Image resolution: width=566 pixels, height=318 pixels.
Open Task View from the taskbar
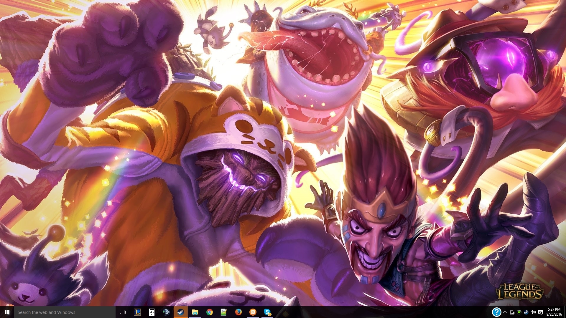[x=123, y=312]
